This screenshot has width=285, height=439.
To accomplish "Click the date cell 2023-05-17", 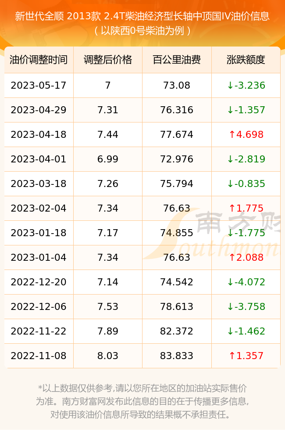I will (x=39, y=86).
